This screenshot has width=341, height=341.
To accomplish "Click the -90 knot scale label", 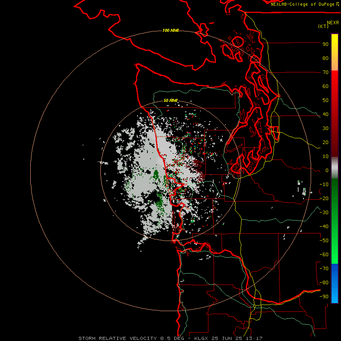I will click(x=324, y=297).
